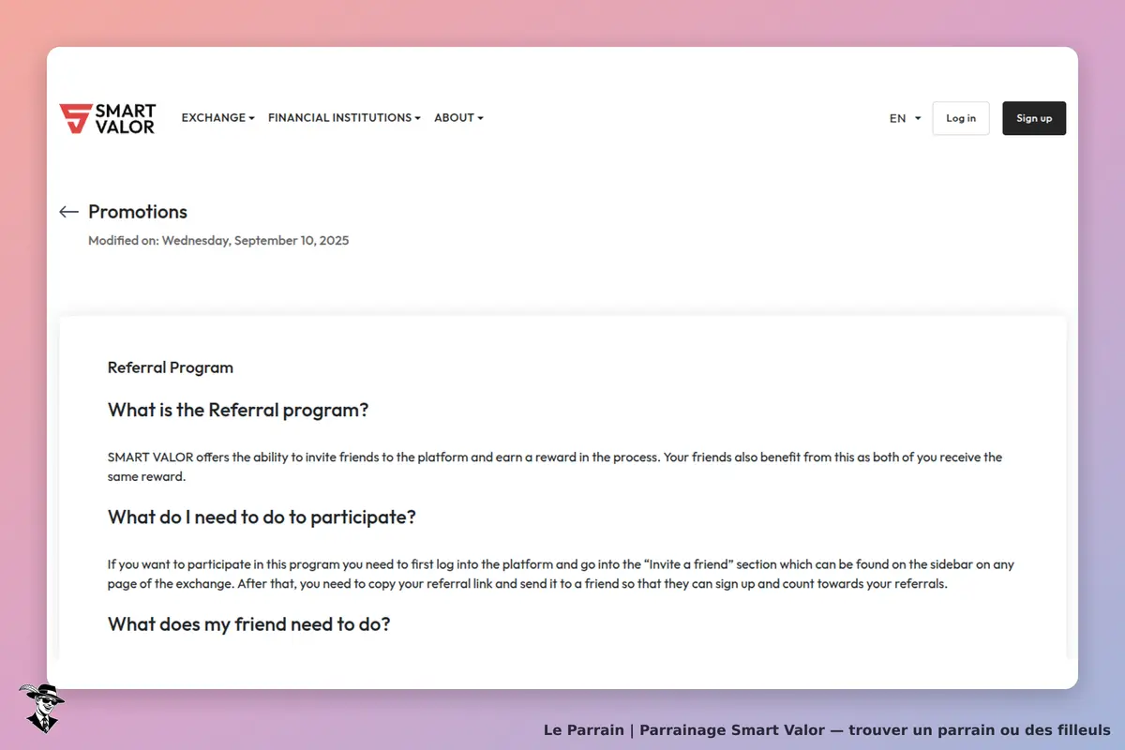The height and width of the screenshot is (750, 1125).
Task: Open the EXCHANGE dropdown menu
Action: (218, 118)
